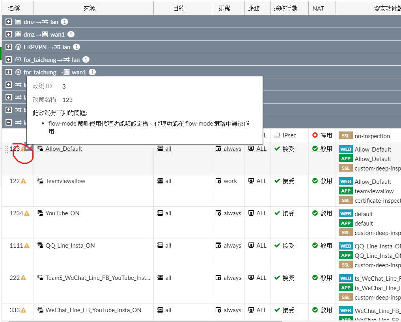Click the dmz interface icon in dmz→lan group
The image size is (401, 322).
18,22
